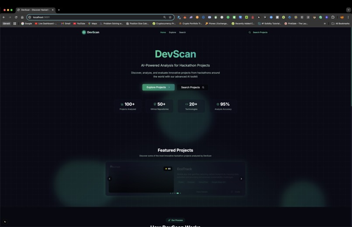Click the Explore Projects button
The height and width of the screenshot is (227, 352).
tap(158, 87)
